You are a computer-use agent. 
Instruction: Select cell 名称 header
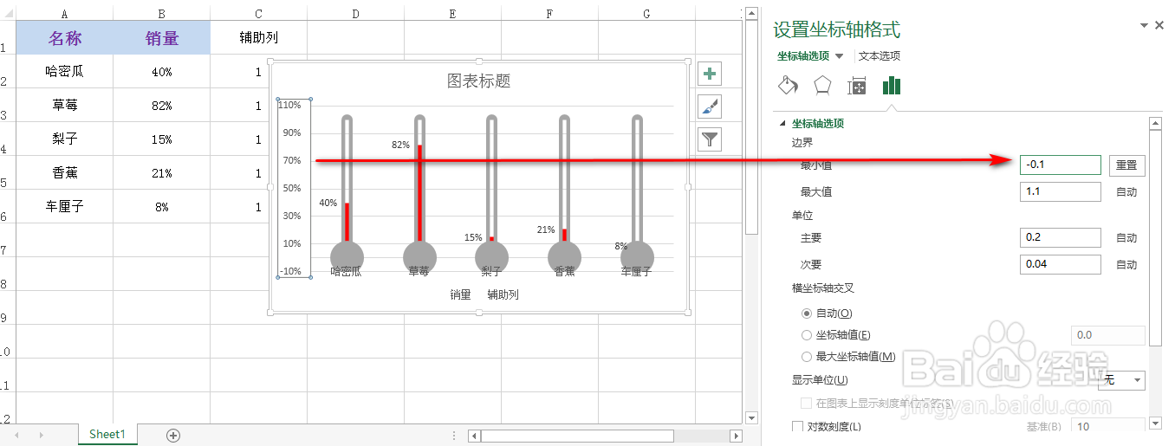coord(64,38)
